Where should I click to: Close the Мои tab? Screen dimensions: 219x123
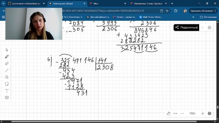coord(125,3)
